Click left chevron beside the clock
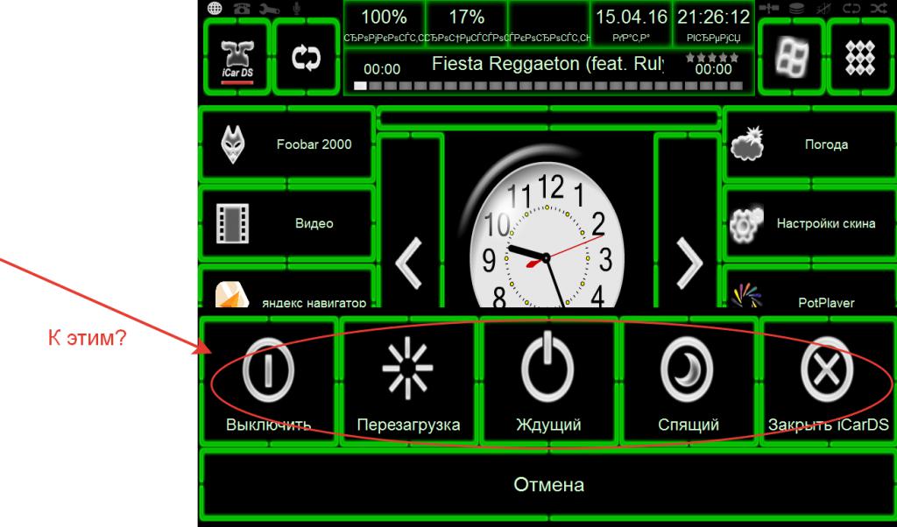Screen dimensions: 897x527 pyautogui.click(x=410, y=261)
